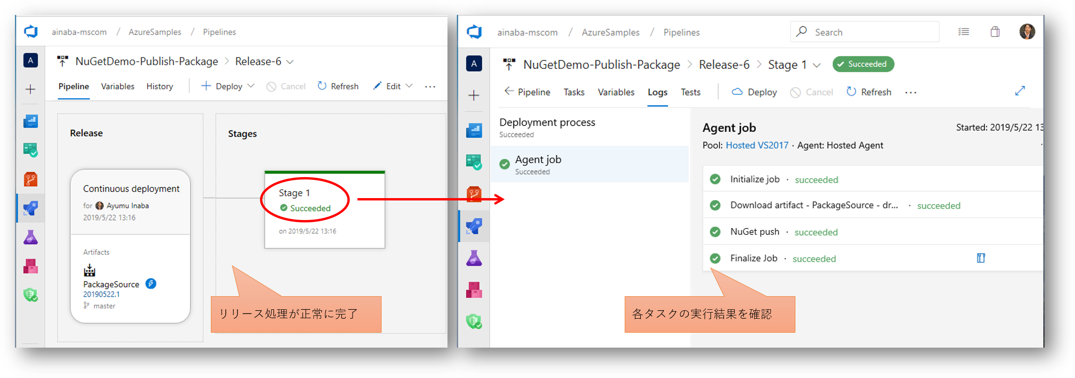Select the Variables tab in left window
The width and height of the screenshot is (1075, 378).
coord(117,86)
